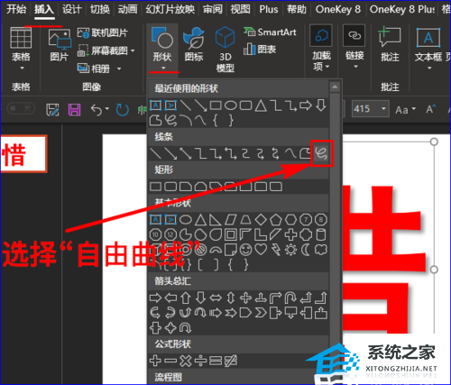
Task: Select the first rectangle under 矩形
Action: [x=155, y=187]
